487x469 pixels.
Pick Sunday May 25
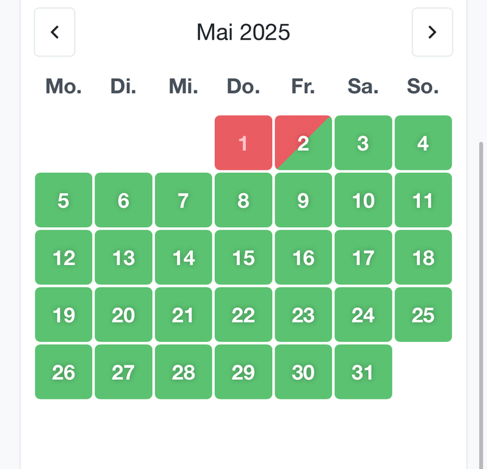tap(423, 315)
